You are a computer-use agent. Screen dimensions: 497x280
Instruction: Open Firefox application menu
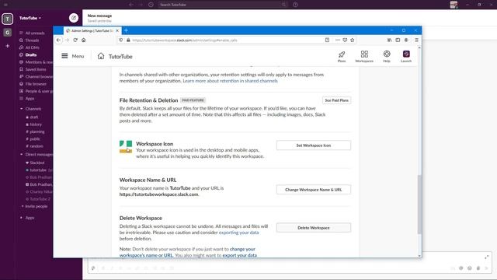(416, 40)
